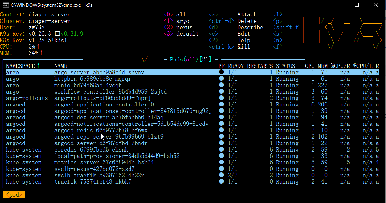Screen dimensions: 386x203
Task: Maximize the k9s cmd window
Action: click(x=356, y=5)
